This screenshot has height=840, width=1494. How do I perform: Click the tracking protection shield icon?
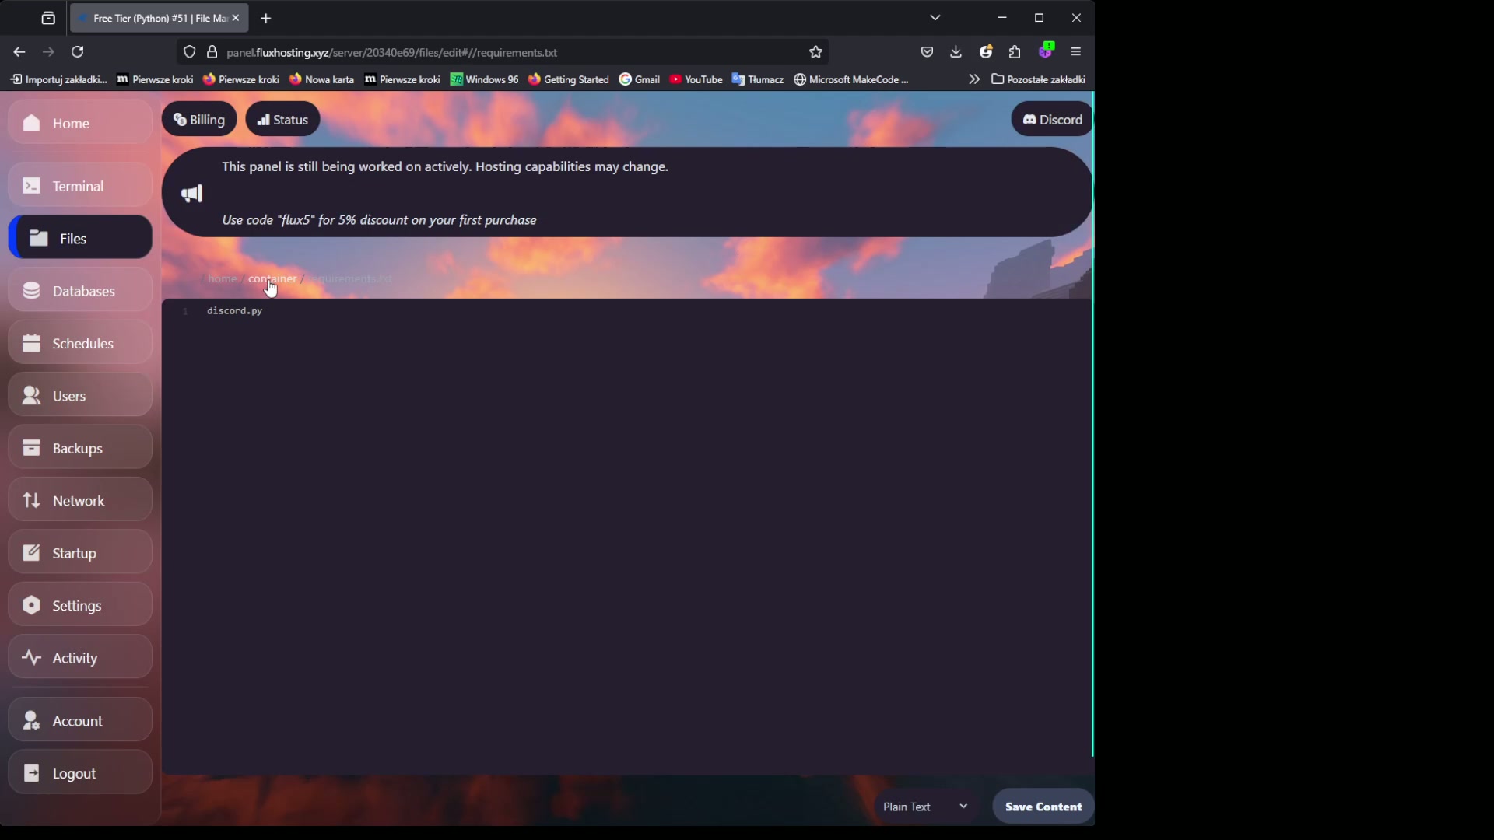point(189,52)
